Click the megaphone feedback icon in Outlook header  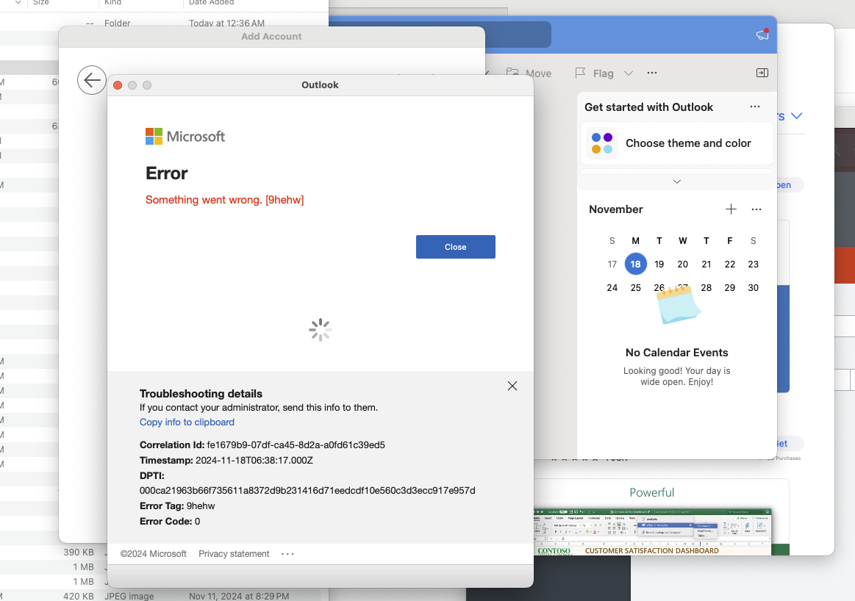(762, 35)
